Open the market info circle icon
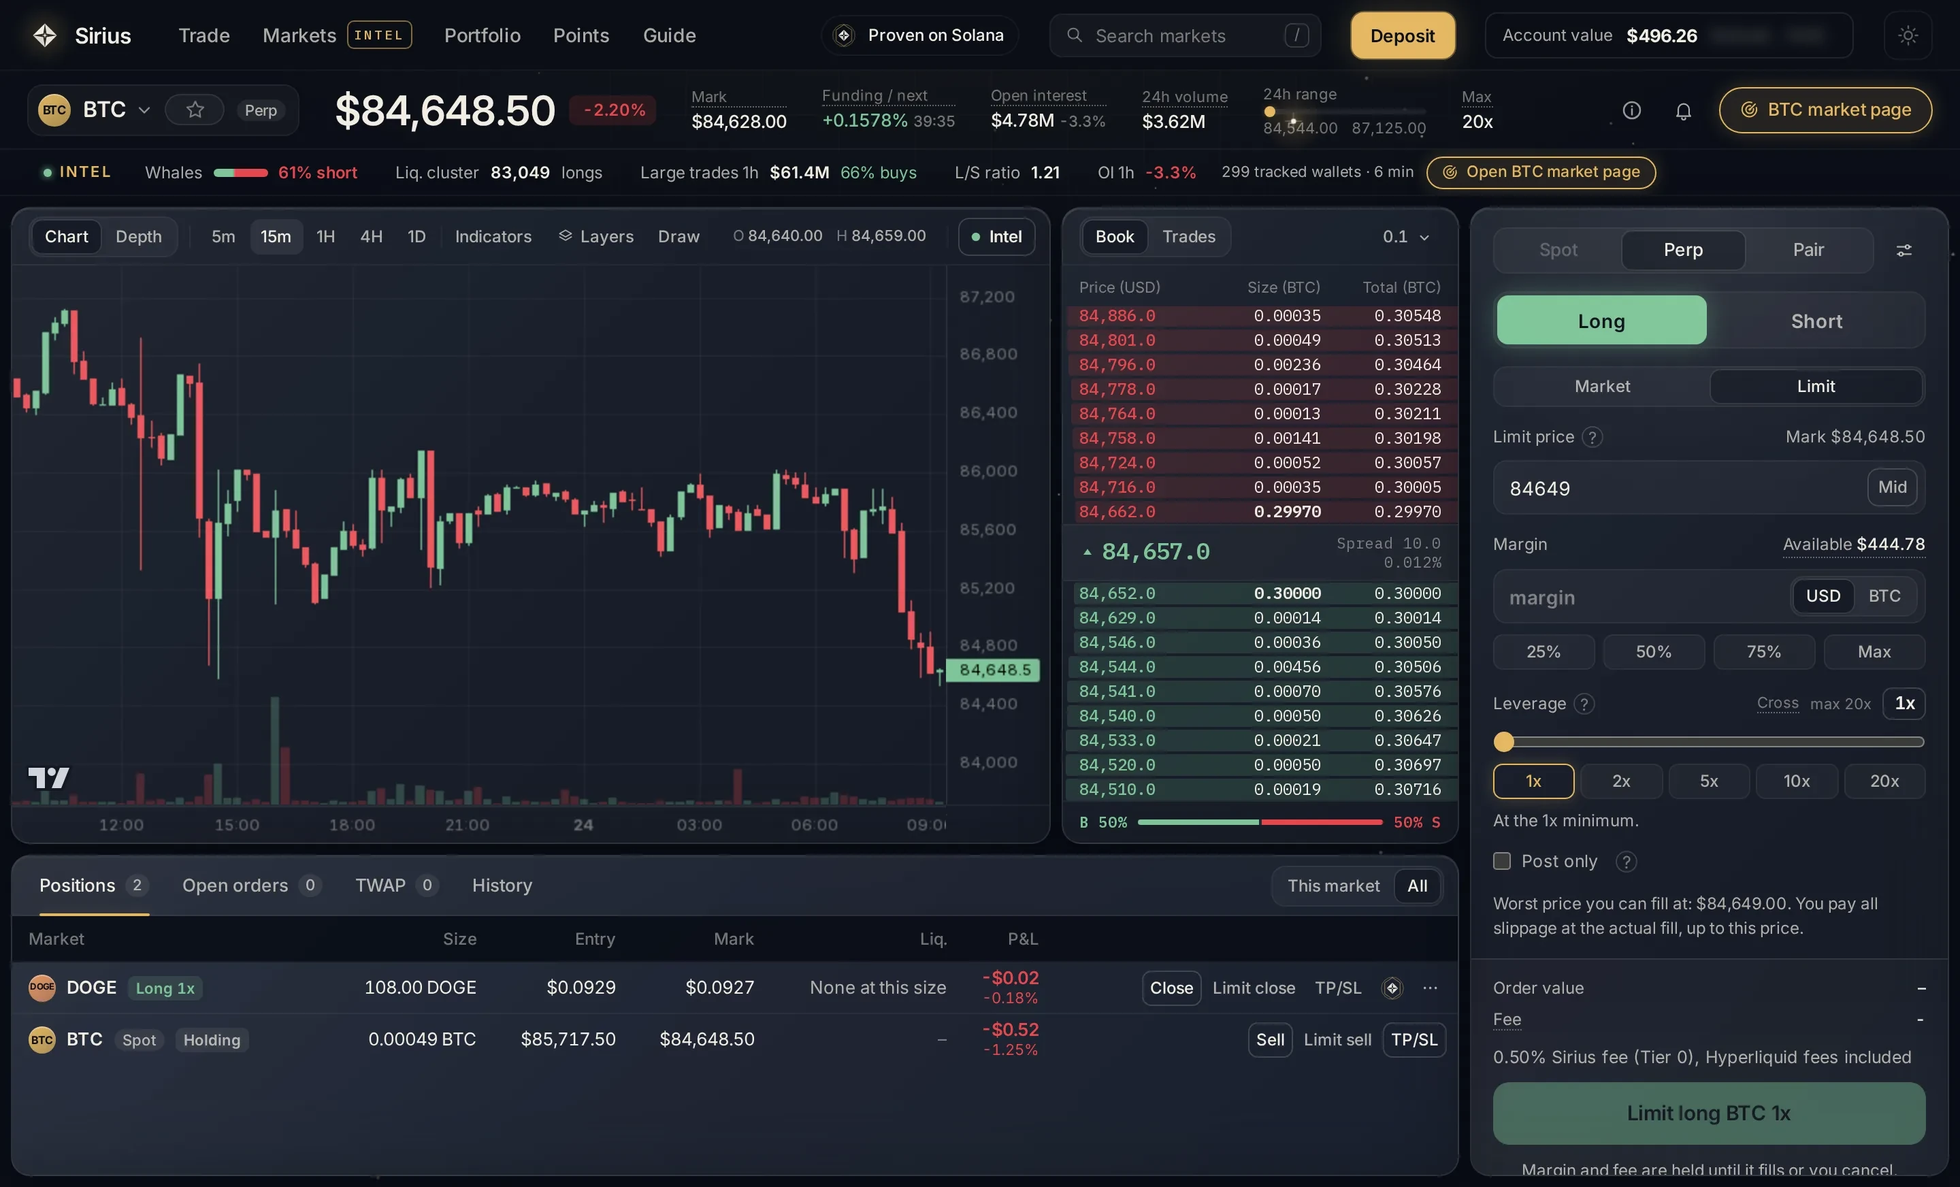 tap(1631, 110)
